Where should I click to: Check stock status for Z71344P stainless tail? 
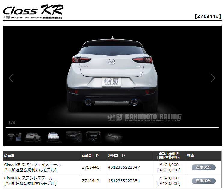coord(203,181)
